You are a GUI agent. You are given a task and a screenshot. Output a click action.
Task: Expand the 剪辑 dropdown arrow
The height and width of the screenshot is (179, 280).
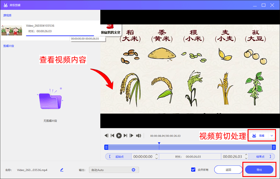pyautogui.click(x=272, y=136)
